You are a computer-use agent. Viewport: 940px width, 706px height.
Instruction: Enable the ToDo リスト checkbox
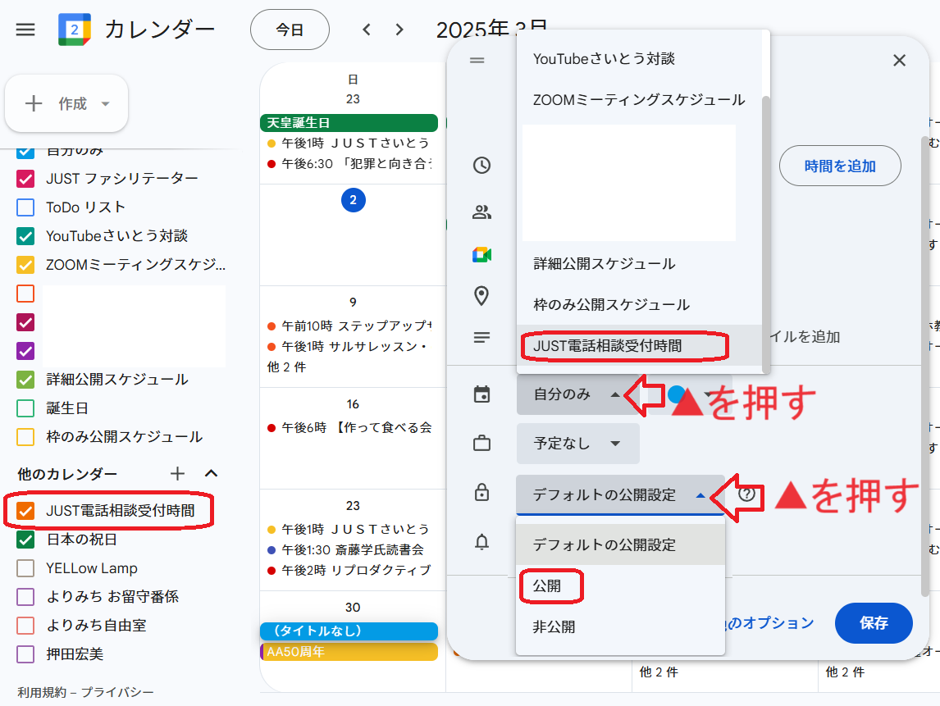(25, 207)
